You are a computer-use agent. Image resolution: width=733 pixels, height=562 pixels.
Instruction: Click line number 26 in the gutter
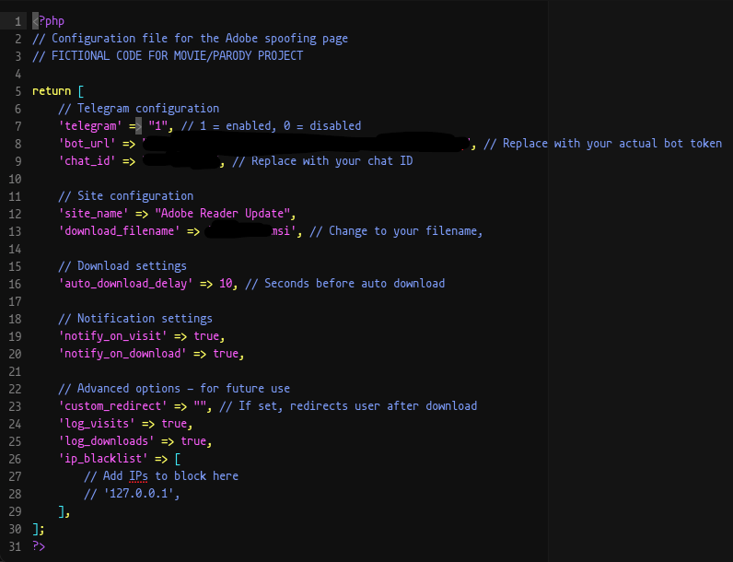tap(15, 459)
